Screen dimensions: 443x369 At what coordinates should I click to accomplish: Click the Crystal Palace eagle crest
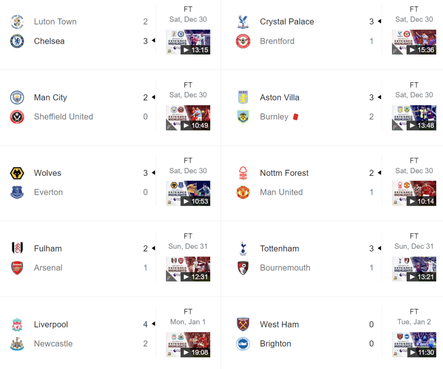click(243, 22)
